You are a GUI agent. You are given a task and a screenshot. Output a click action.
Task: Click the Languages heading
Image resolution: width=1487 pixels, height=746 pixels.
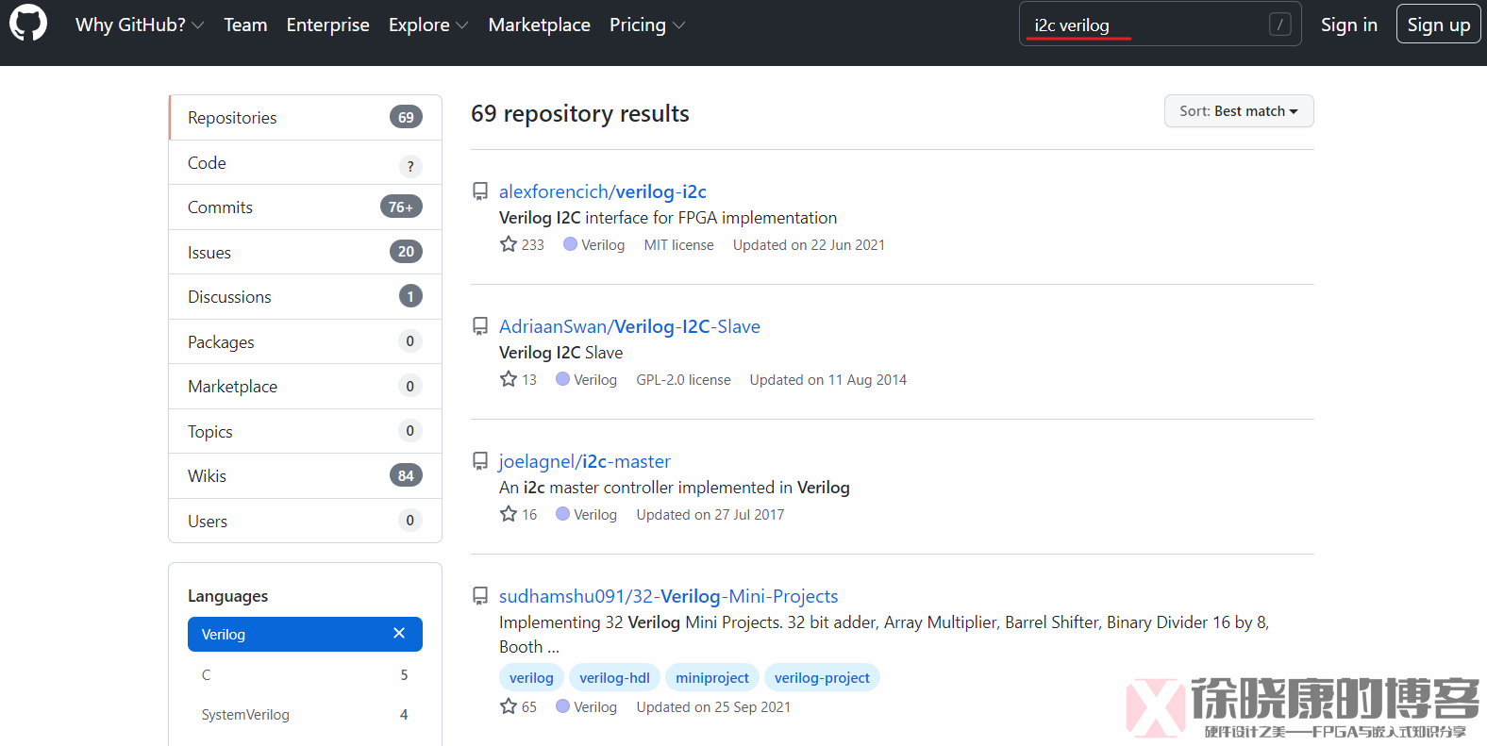click(x=227, y=596)
